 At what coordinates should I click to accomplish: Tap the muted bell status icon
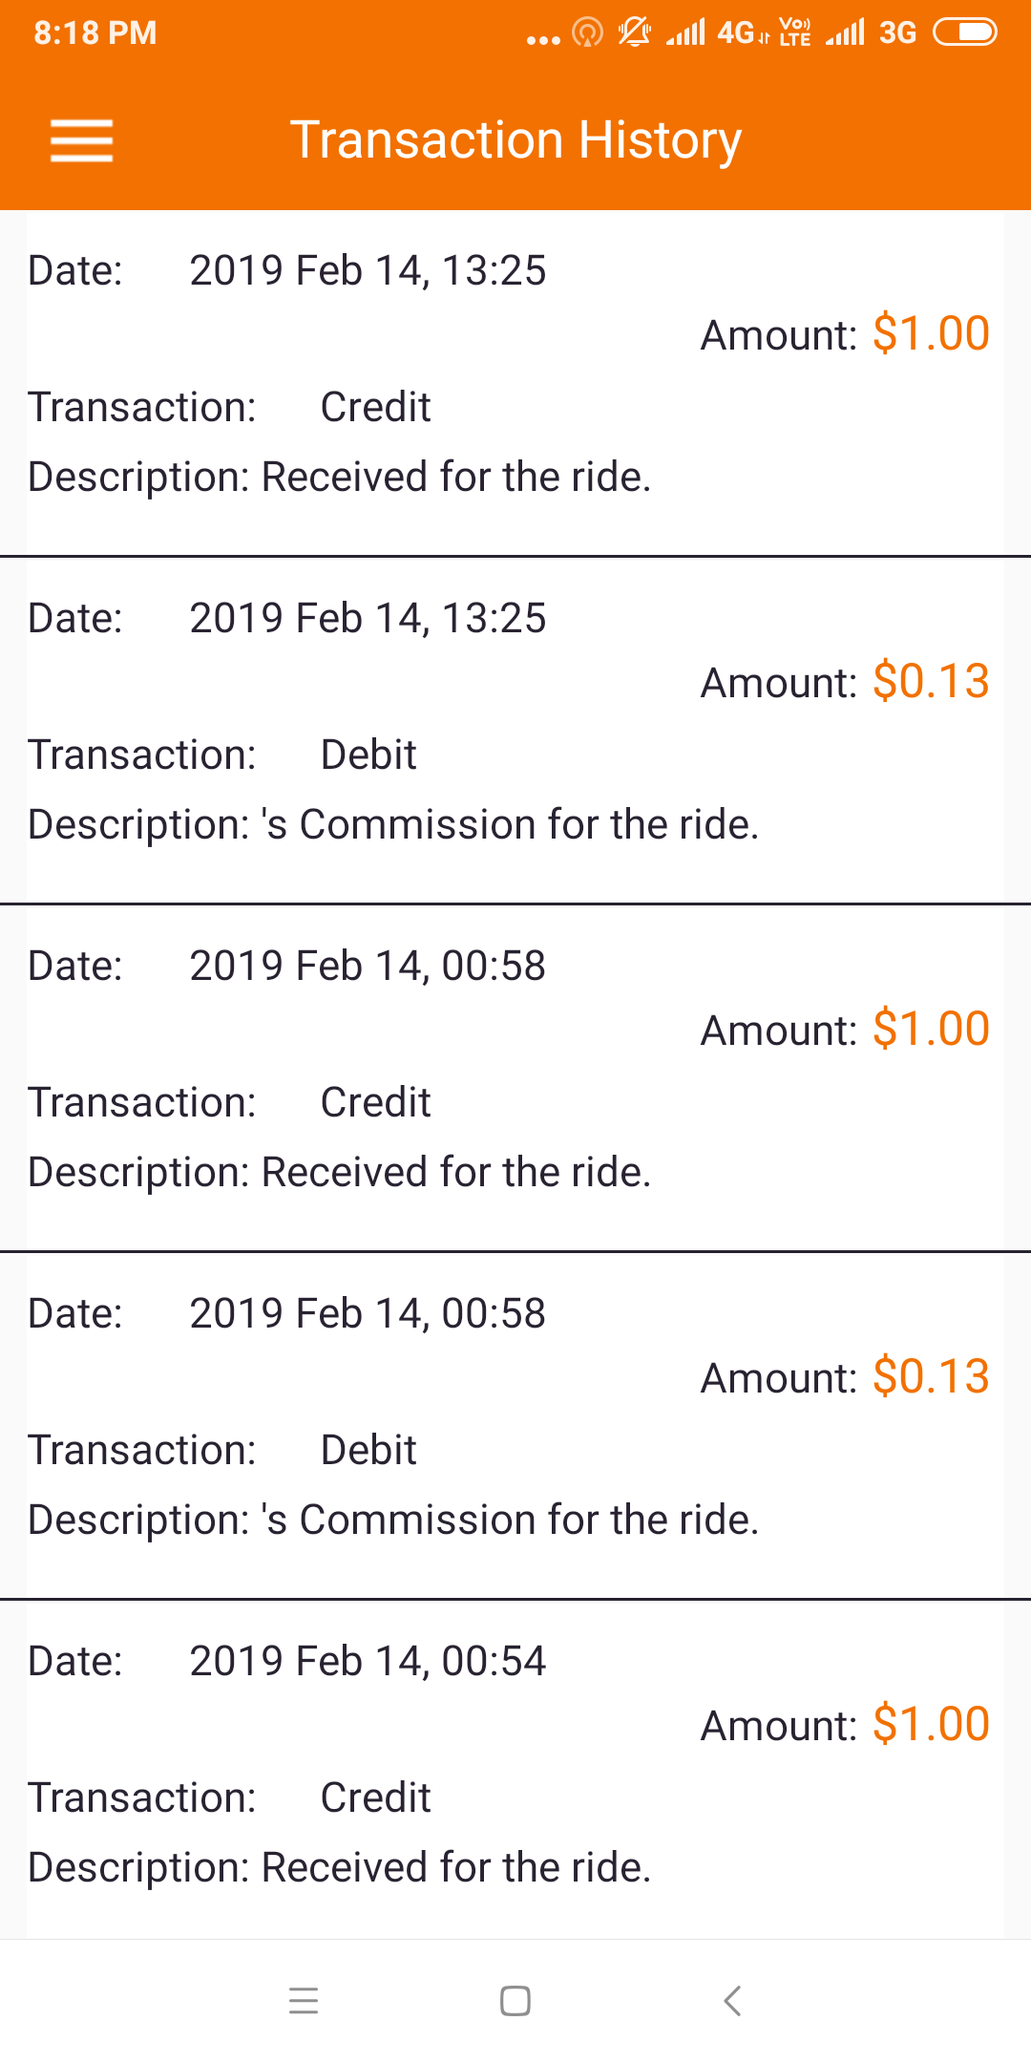point(634,32)
